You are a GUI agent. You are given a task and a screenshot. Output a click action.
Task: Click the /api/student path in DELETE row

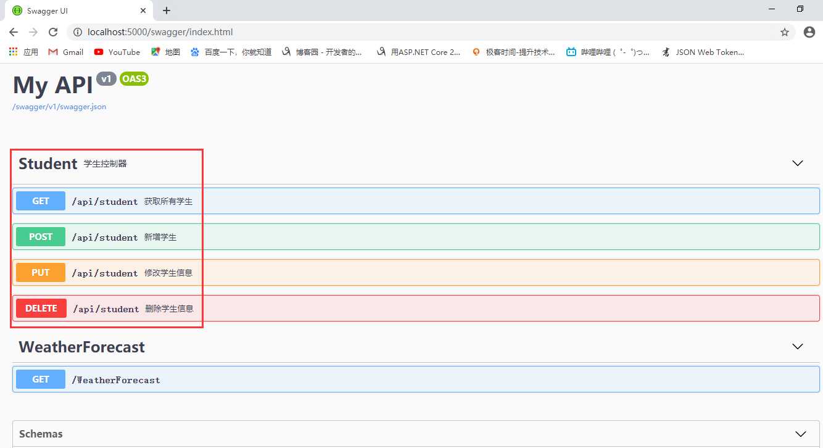(x=106, y=309)
